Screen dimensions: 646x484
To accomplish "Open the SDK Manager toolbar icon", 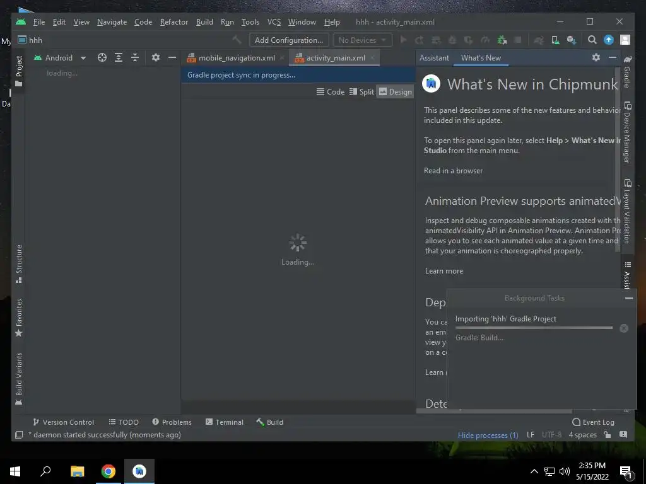I will point(572,40).
